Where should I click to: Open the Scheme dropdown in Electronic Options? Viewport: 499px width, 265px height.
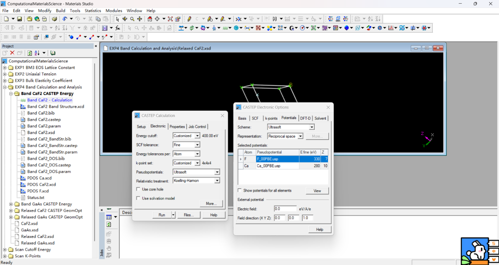[312, 127]
